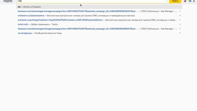197x111 pixels.
Task: Click the yellow Найти button
Action: point(175,1)
